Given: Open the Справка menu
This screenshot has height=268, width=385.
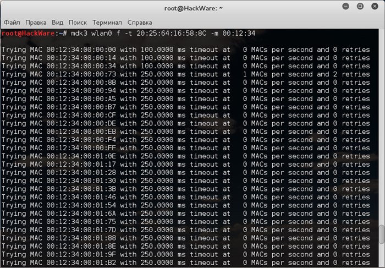Looking at the screenshot, I should (140, 23).
